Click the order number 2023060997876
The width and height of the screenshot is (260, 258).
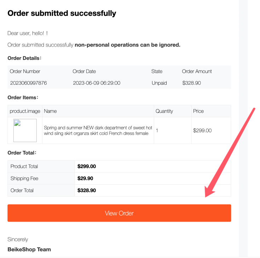[x=29, y=83]
